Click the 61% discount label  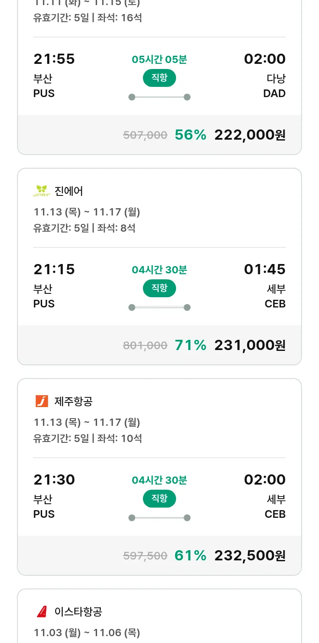pos(190,556)
